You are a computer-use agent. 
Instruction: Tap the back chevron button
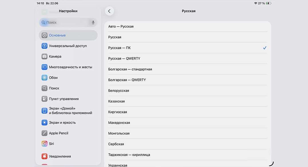(109, 11)
